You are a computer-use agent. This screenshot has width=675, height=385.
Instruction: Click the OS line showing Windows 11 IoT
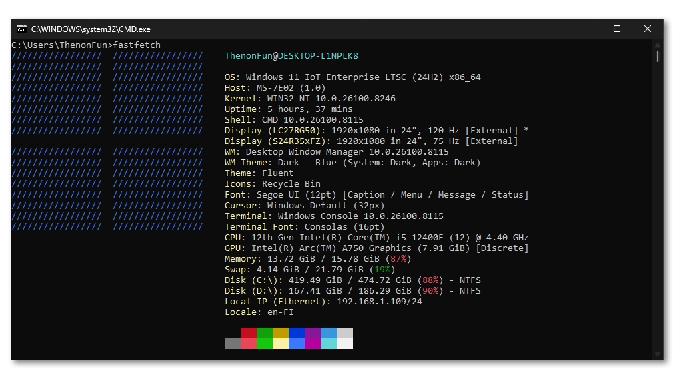[x=353, y=77]
